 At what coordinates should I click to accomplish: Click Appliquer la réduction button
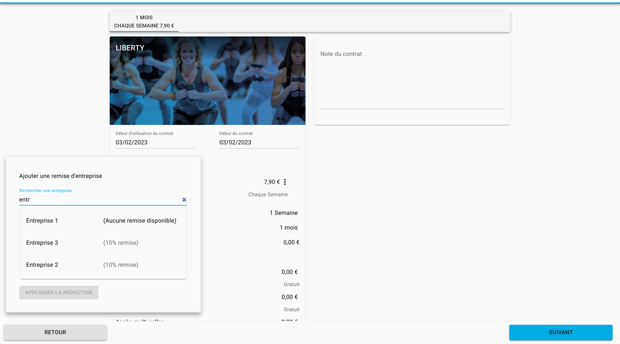click(x=59, y=292)
